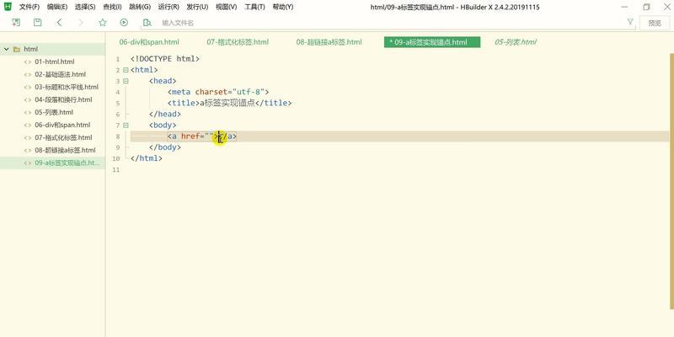Image resolution: width=674 pixels, height=337 pixels.
Task: Open 03-标题和水平线.html in the file tree
Action: (x=67, y=88)
